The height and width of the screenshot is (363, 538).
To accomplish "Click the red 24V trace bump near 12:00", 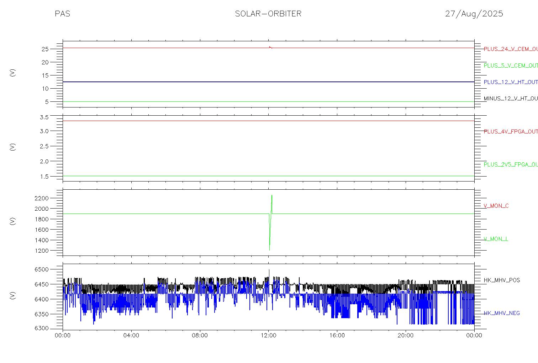I will [x=270, y=47].
